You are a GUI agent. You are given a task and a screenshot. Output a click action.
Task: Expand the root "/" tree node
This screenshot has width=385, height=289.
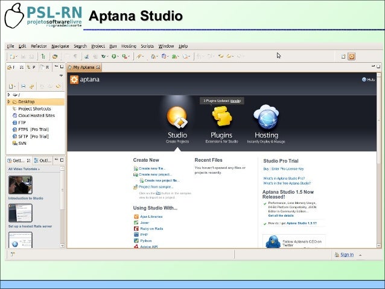click(x=8, y=95)
